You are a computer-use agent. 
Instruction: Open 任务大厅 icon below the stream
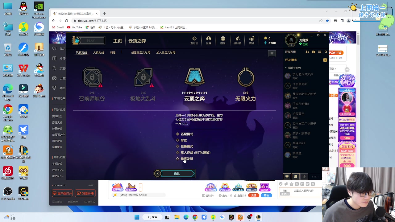pos(131,187)
